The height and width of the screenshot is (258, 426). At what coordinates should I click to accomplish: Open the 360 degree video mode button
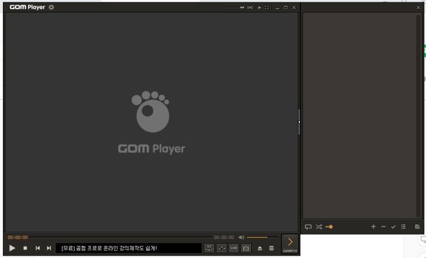[x=209, y=248]
